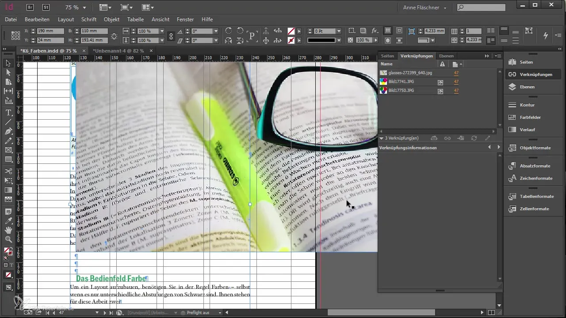Viewport: 566px width, 318px height.
Task: Switch to the Ebenen panel tab
Action: pyautogui.click(x=446, y=56)
